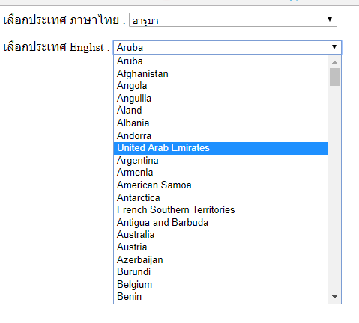
Task: Pick Angola from the dropdown options
Action: pyautogui.click(x=221, y=86)
